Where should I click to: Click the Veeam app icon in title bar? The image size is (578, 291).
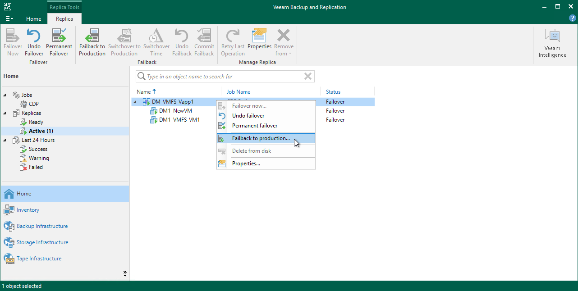(x=8, y=7)
